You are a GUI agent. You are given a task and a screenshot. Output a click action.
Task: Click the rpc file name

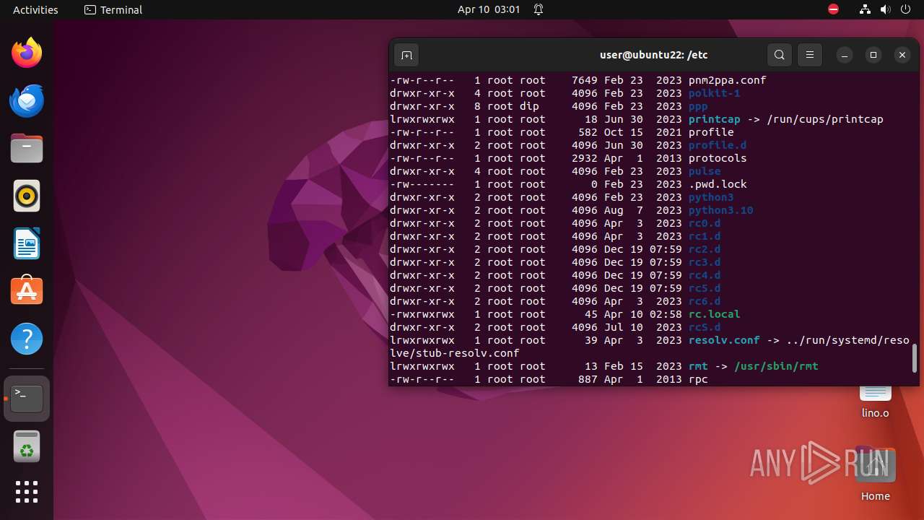[x=698, y=379]
